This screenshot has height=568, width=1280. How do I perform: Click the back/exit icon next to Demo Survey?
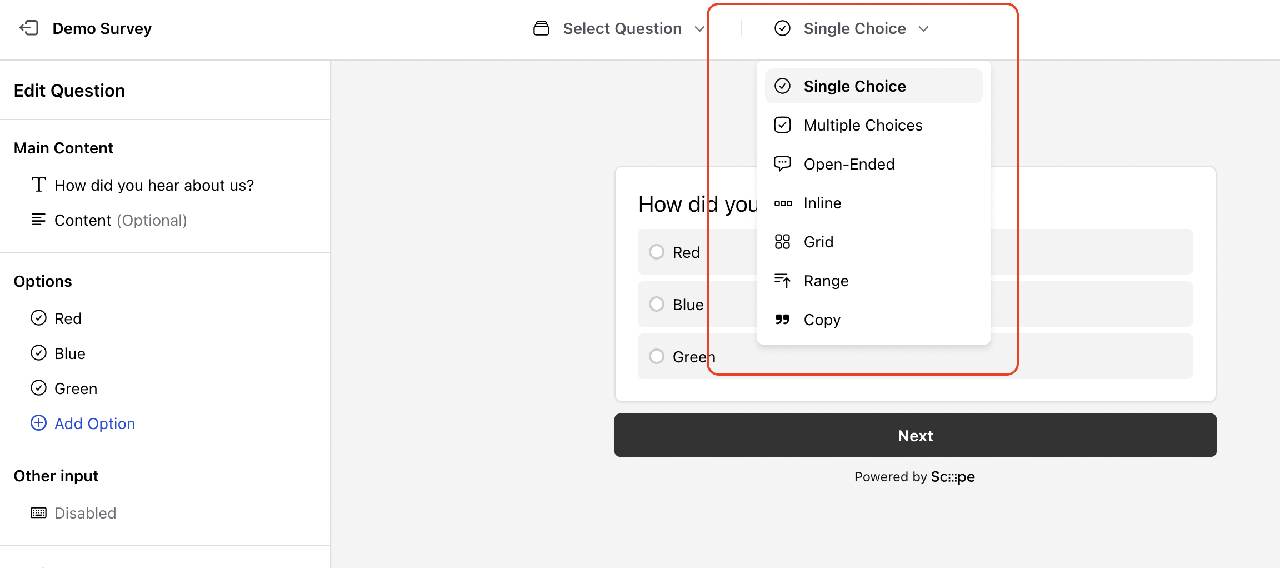[29, 28]
